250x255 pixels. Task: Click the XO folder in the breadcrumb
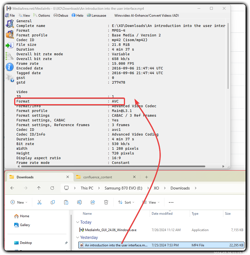coord(156,188)
